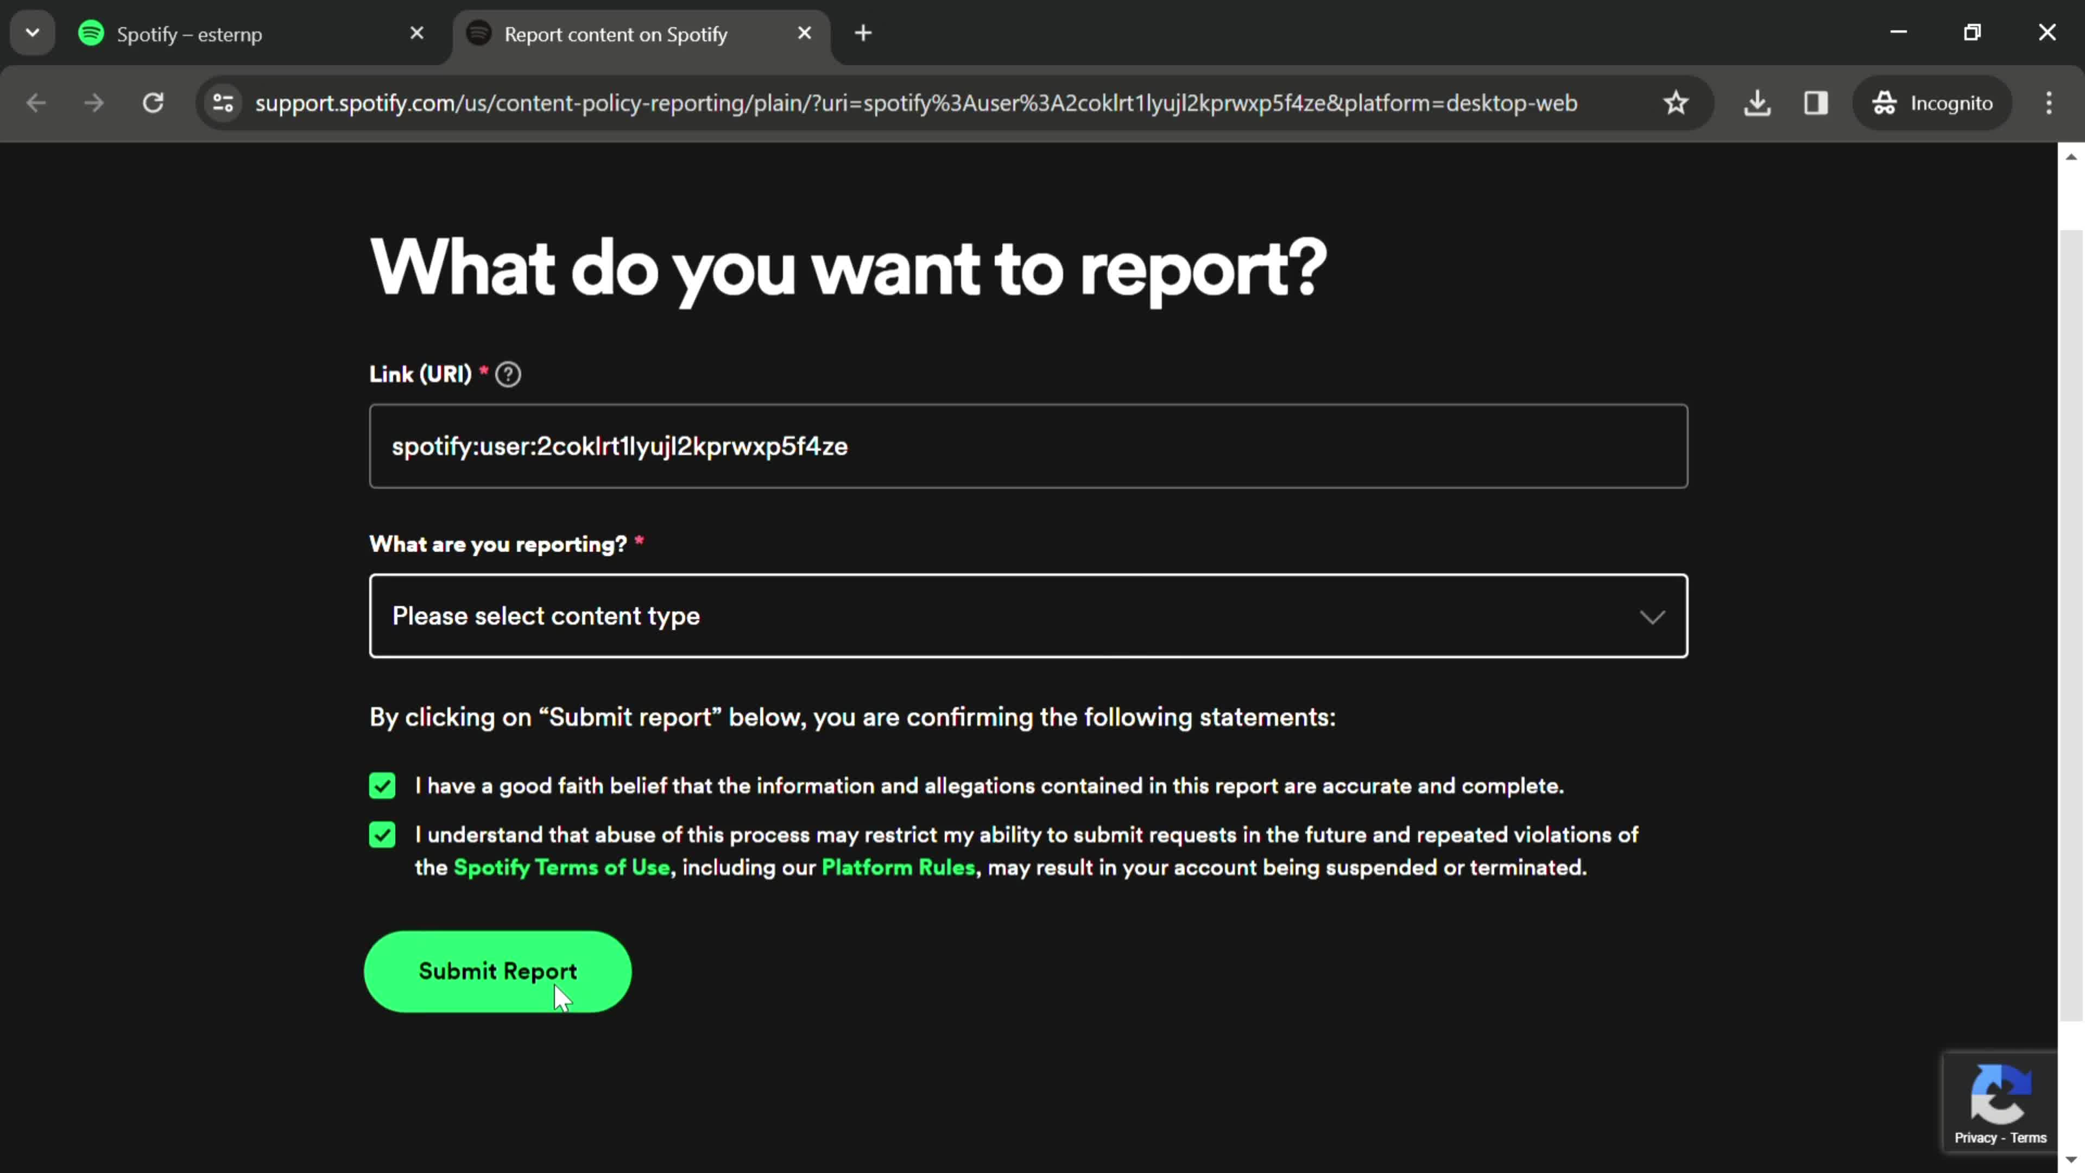Toggle the good faith belief checkbox
This screenshot has height=1173, width=2085.
click(x=382, y=785)
